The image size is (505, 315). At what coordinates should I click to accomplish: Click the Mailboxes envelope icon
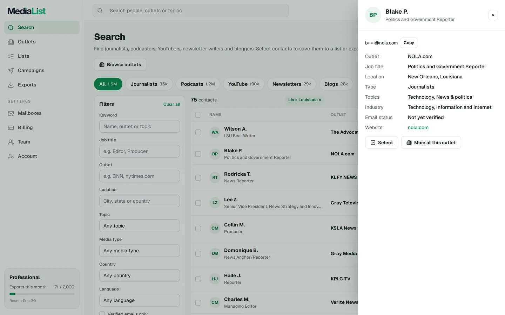tap(11, 113)
